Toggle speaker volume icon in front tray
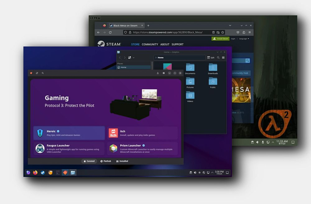 coord(195,173)
